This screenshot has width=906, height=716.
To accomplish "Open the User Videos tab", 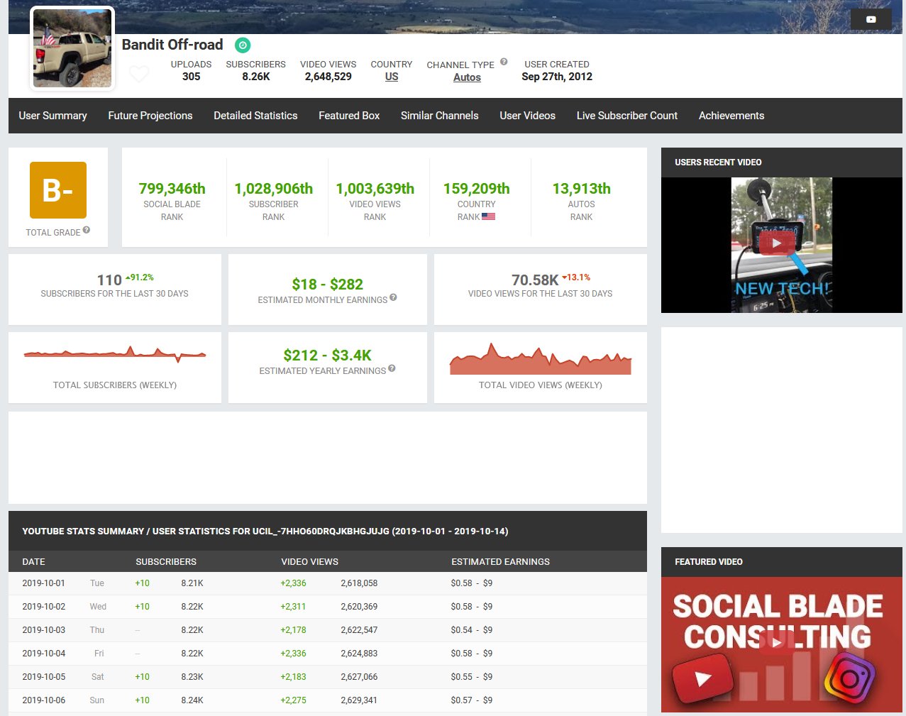I will pyautogui.click(x=527, y=116).
